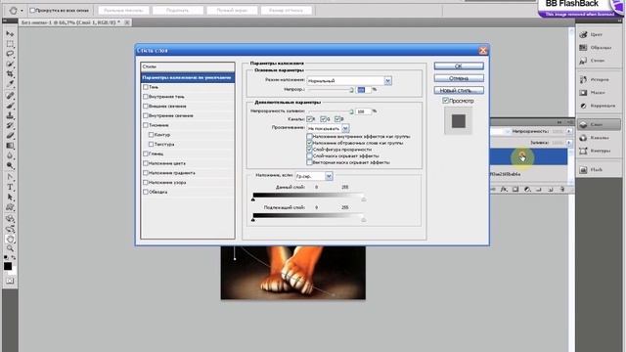Open the История (History) panel icon
The width and height of the screenshot is (626, 352).
pyautogui.click(x=583, y=79)
